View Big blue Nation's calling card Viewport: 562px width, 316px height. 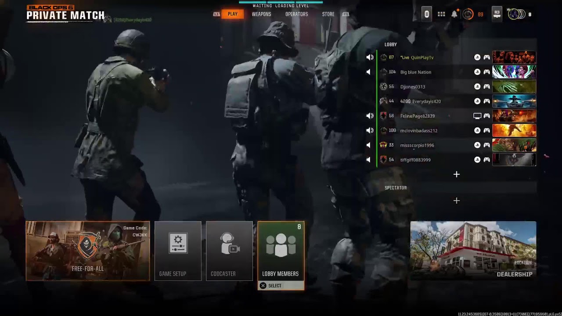tap(514, 72)
